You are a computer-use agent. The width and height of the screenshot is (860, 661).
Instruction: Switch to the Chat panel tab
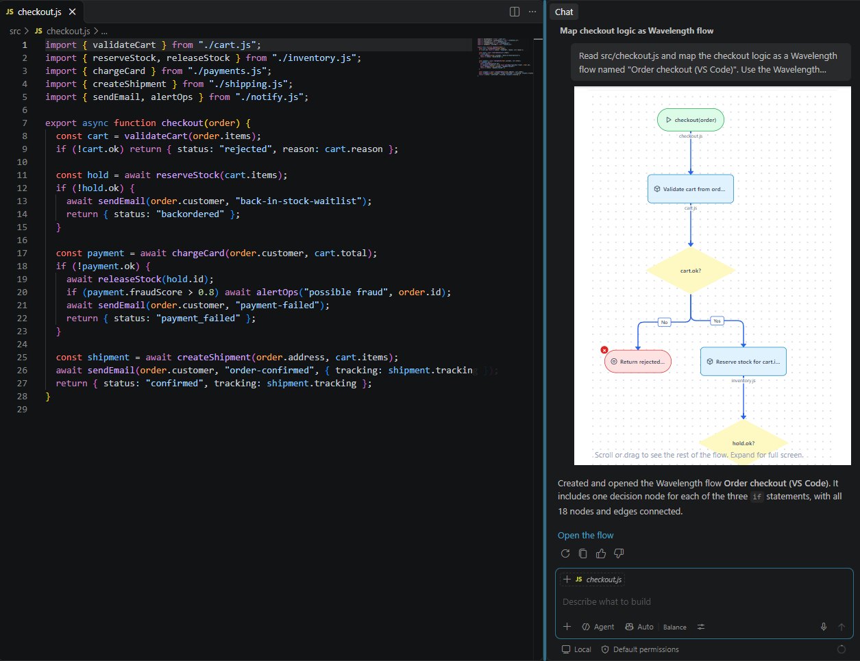[564, 12]
